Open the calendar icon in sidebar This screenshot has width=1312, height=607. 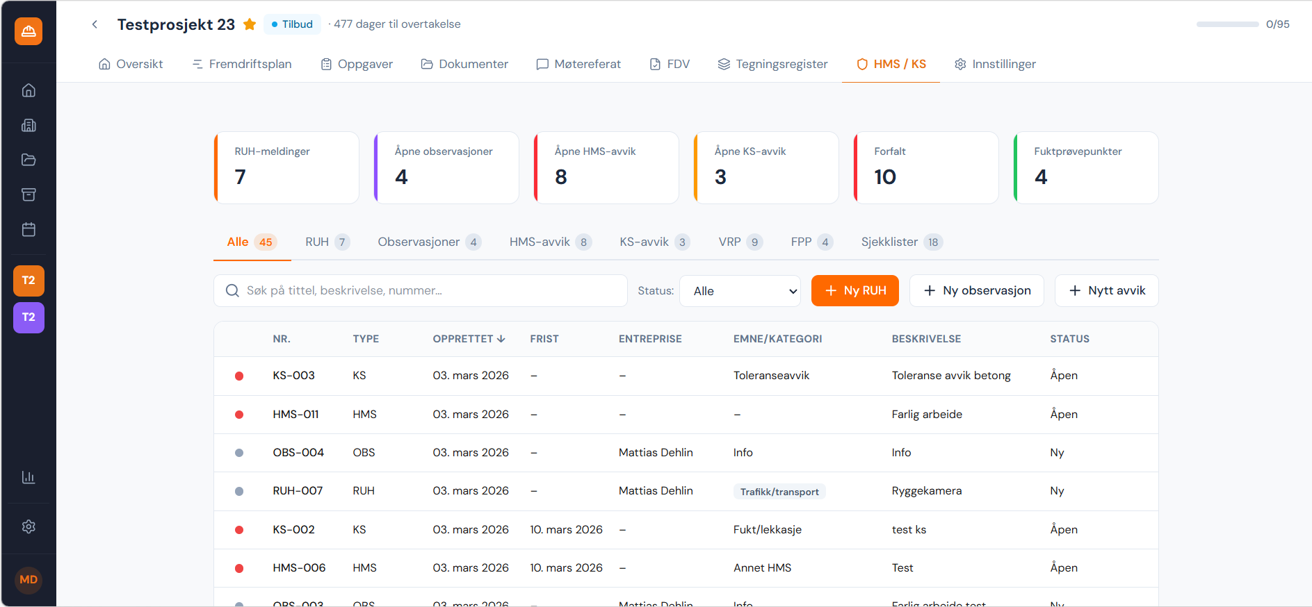(29, 229)
